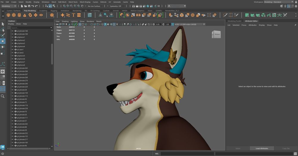The width and height of the screenshot is (298, 156).
Task: Click the Focus item in Attribute Editor
Action: pos(244,25)
